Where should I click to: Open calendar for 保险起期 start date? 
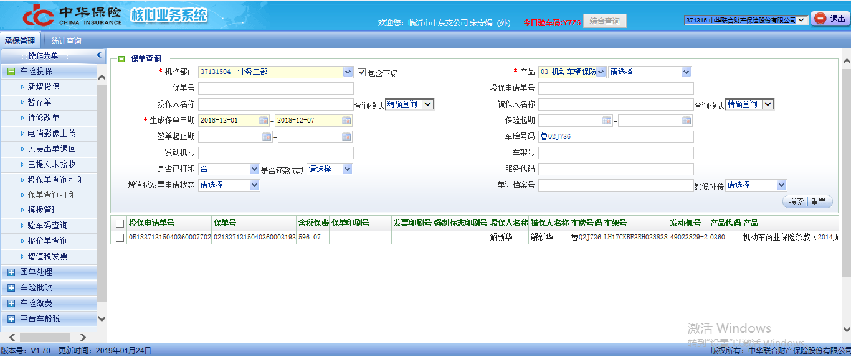point(607,121)
